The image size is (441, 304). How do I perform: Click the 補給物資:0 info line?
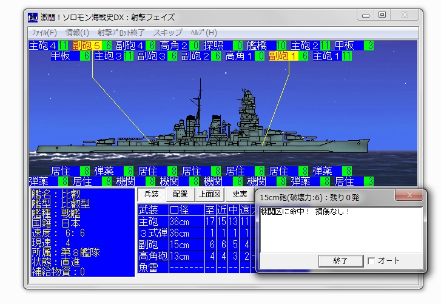58,272
